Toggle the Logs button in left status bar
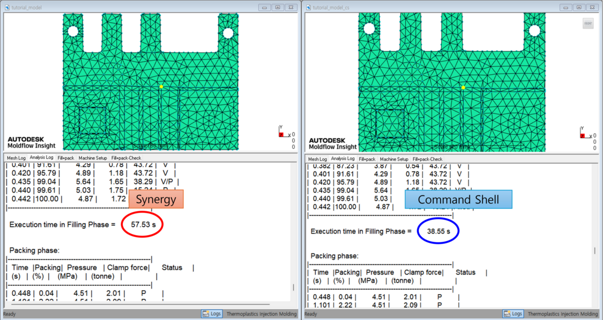The width and height of the screenshot is (603, 320). point(212,314)
